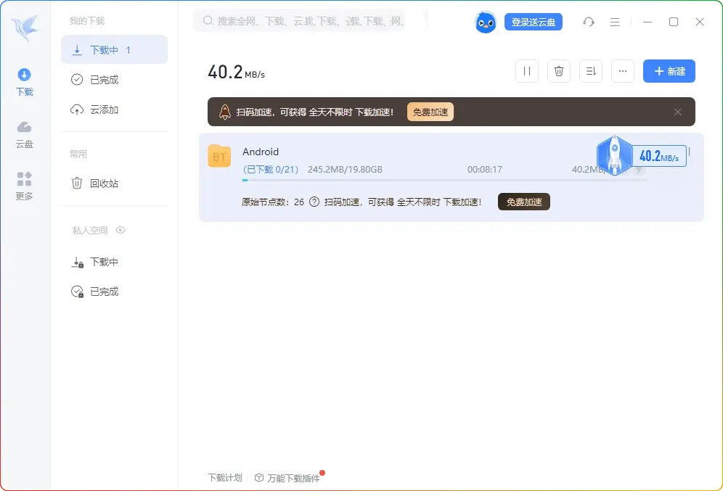Click the Android download progress bar
723x491 pixels.
[x=444, y=180]
